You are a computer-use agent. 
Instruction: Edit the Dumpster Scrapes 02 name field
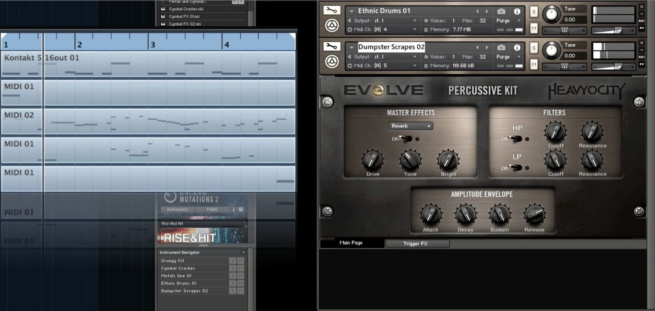tap(391, 47)
